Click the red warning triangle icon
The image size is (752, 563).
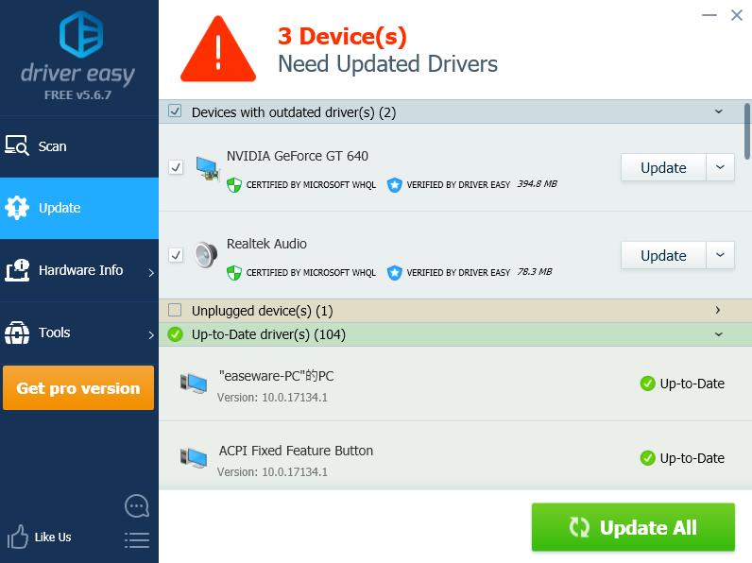[x=218, y=49]
